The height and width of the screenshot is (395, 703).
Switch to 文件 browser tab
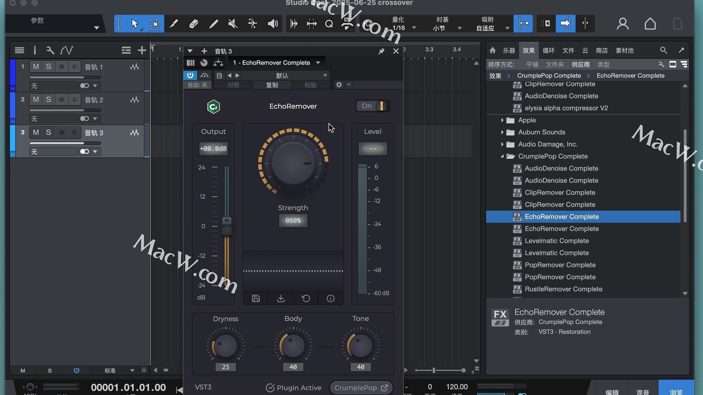[x=568, y=50]
